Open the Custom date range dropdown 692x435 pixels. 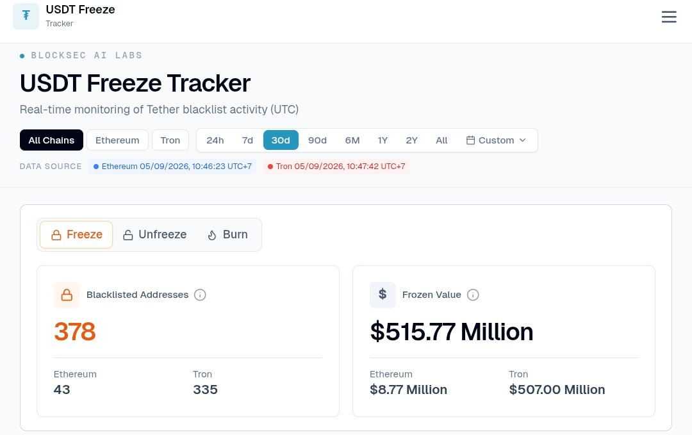pyautogui.click(x=497, y=140)
